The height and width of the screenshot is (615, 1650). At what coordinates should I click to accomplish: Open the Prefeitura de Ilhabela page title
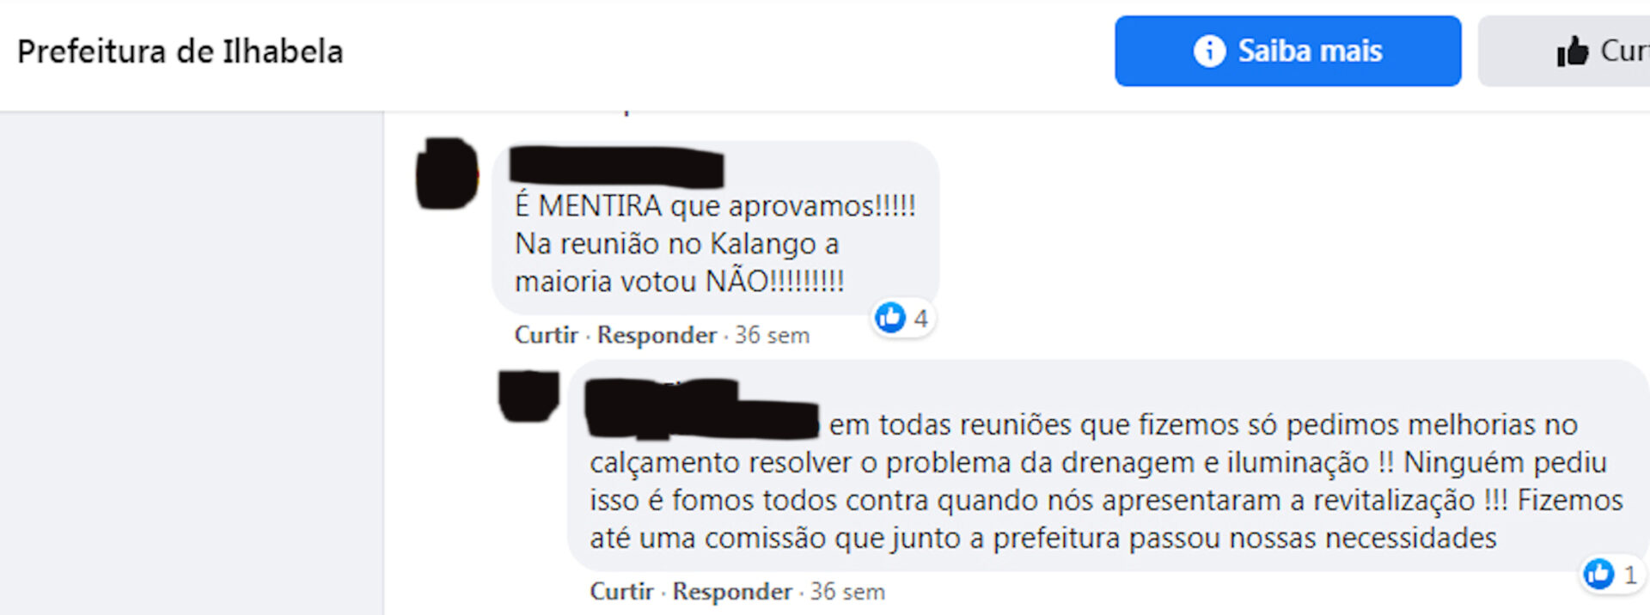coord(180,52)
